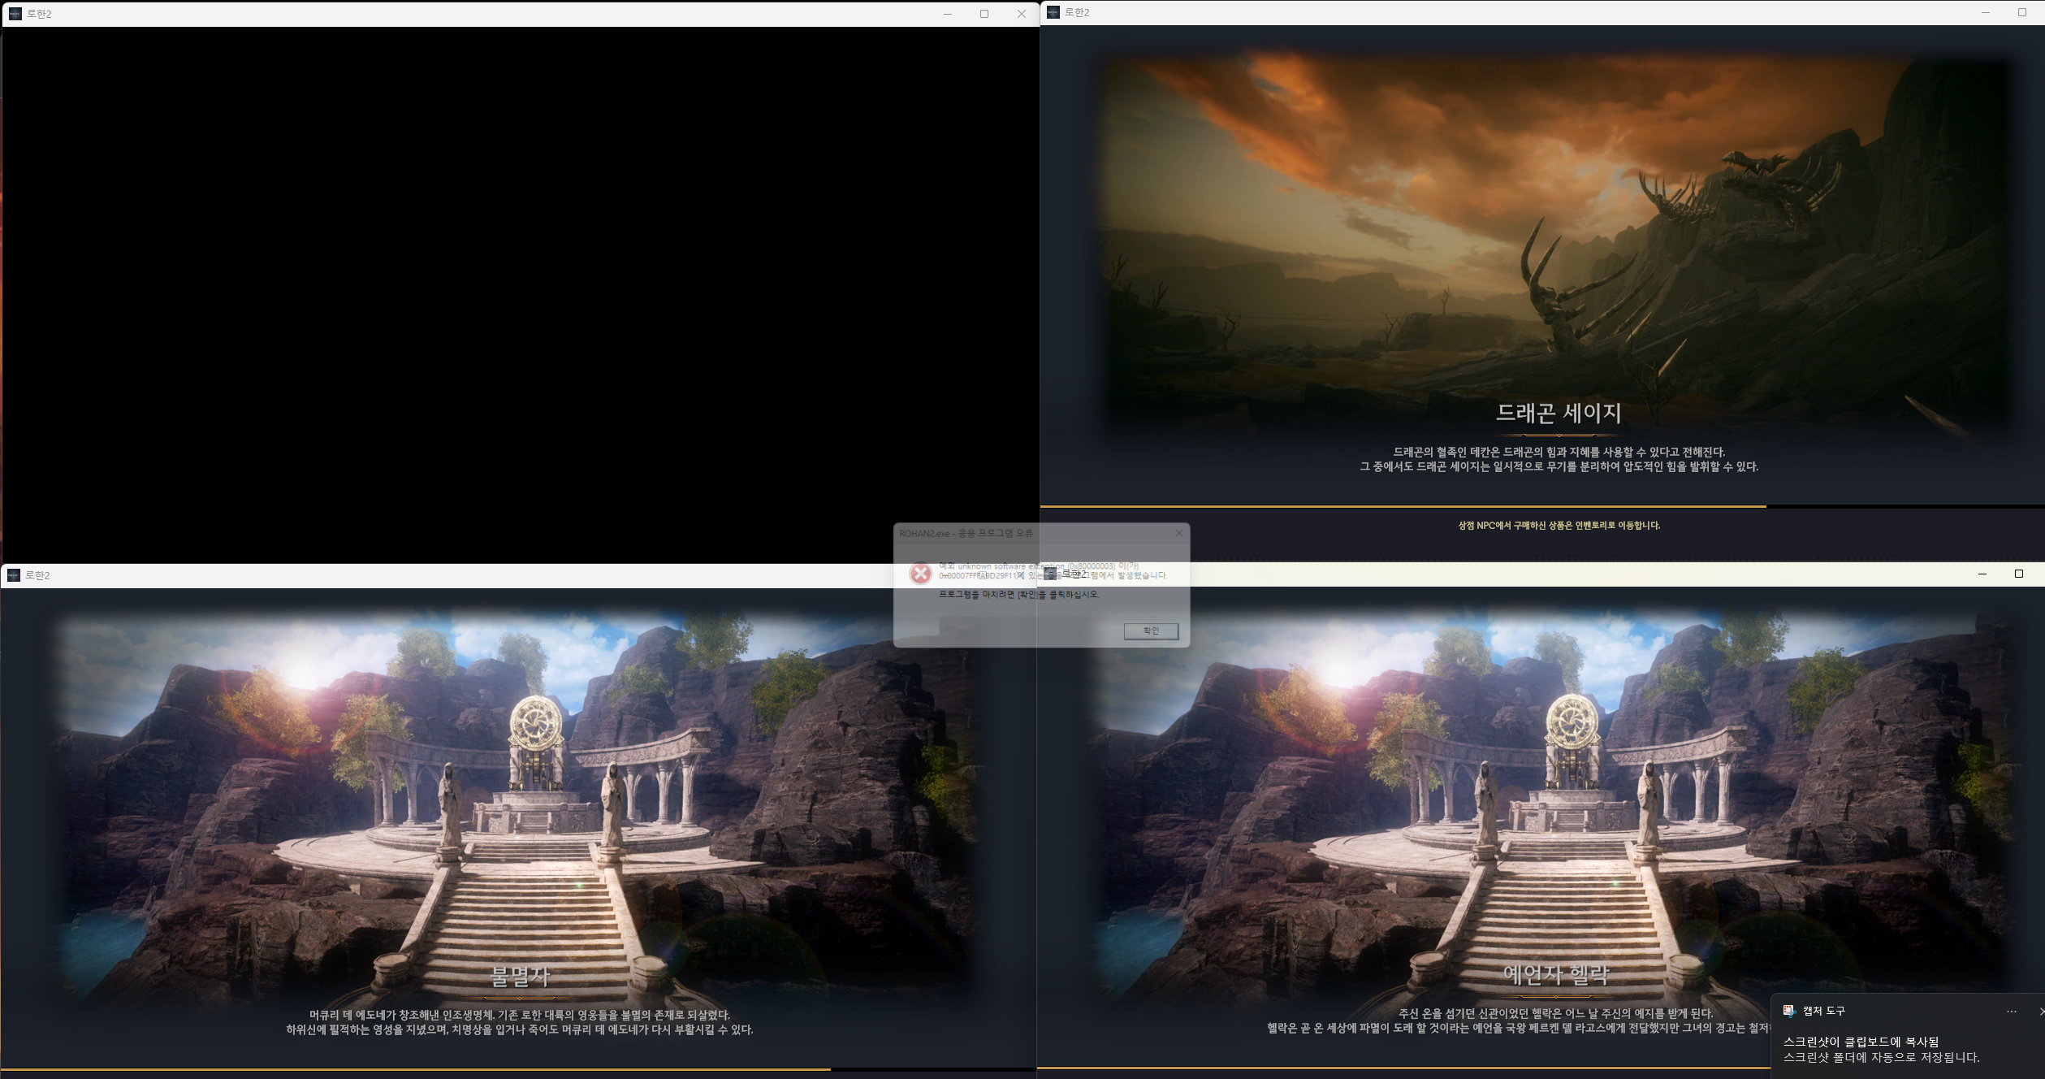
Task: Open the notification three-dot options menu
Action: 2011,1012
